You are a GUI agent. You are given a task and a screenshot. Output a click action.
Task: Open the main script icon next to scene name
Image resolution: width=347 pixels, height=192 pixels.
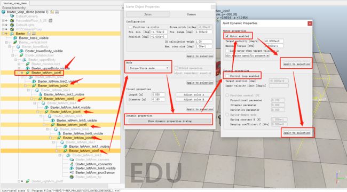point(52,12)
